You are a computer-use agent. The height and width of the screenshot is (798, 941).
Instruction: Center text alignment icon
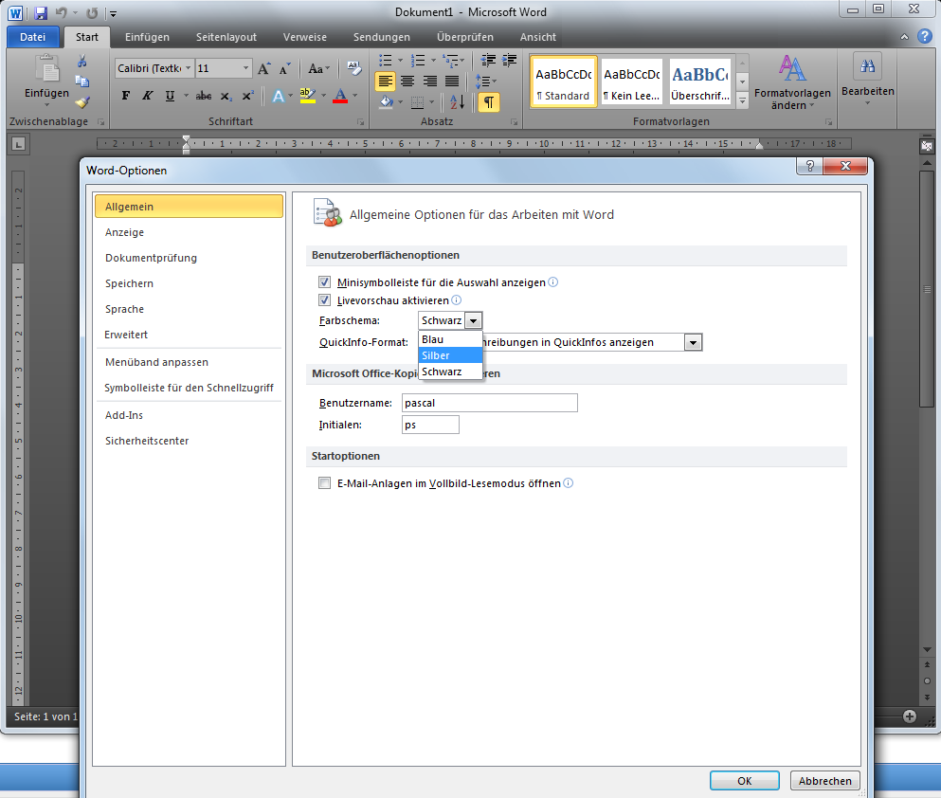(x=407, y=81)
